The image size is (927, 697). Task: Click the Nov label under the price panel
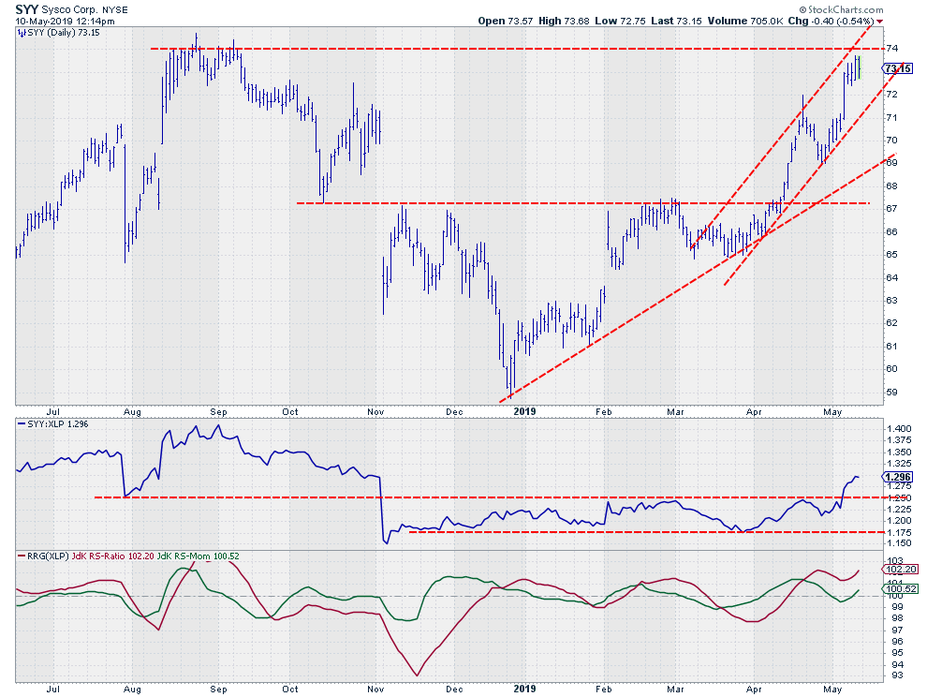tap(375, 412)
